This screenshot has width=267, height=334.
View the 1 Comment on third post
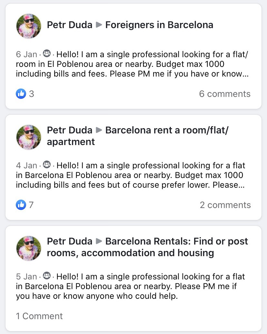click(39, 316)
